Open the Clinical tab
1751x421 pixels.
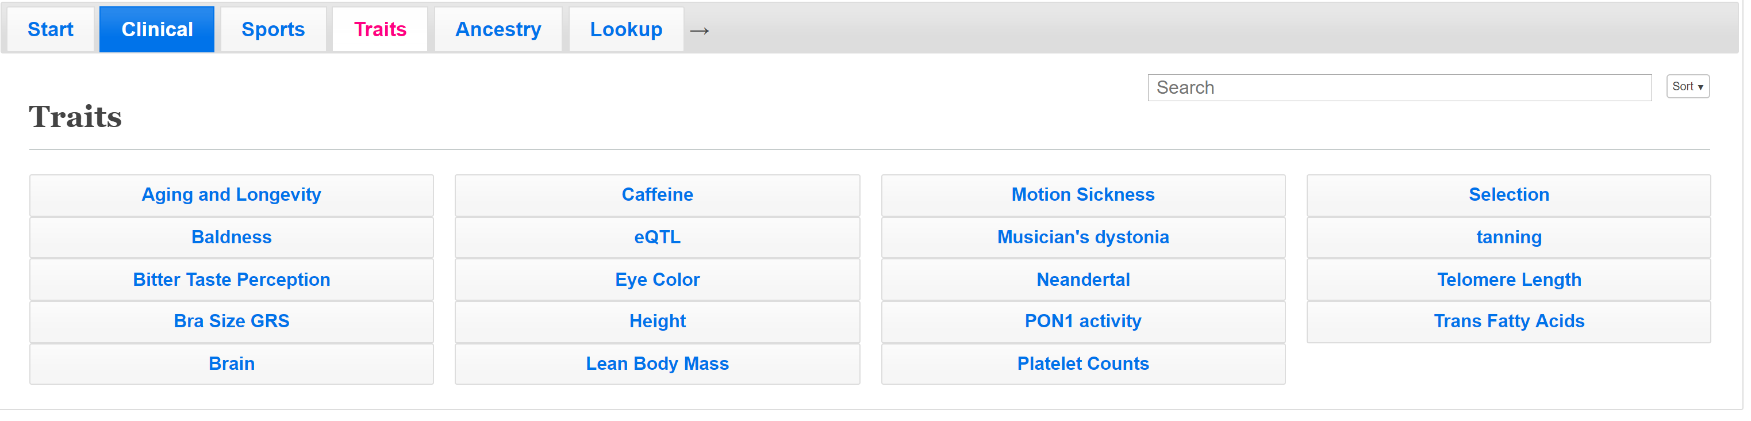pyautogui.click(x=157, y=29)
